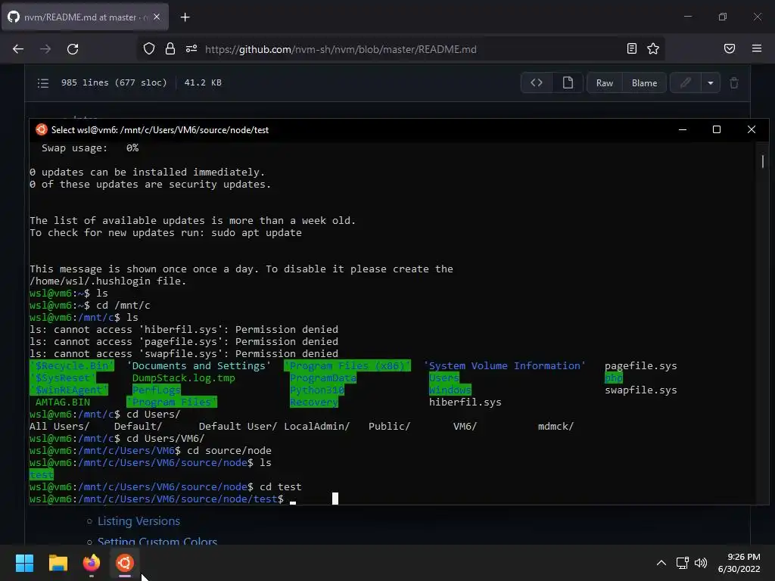Switch to Firefox in the taskbar
Screen dimensions: 775x581
(91, 563)
